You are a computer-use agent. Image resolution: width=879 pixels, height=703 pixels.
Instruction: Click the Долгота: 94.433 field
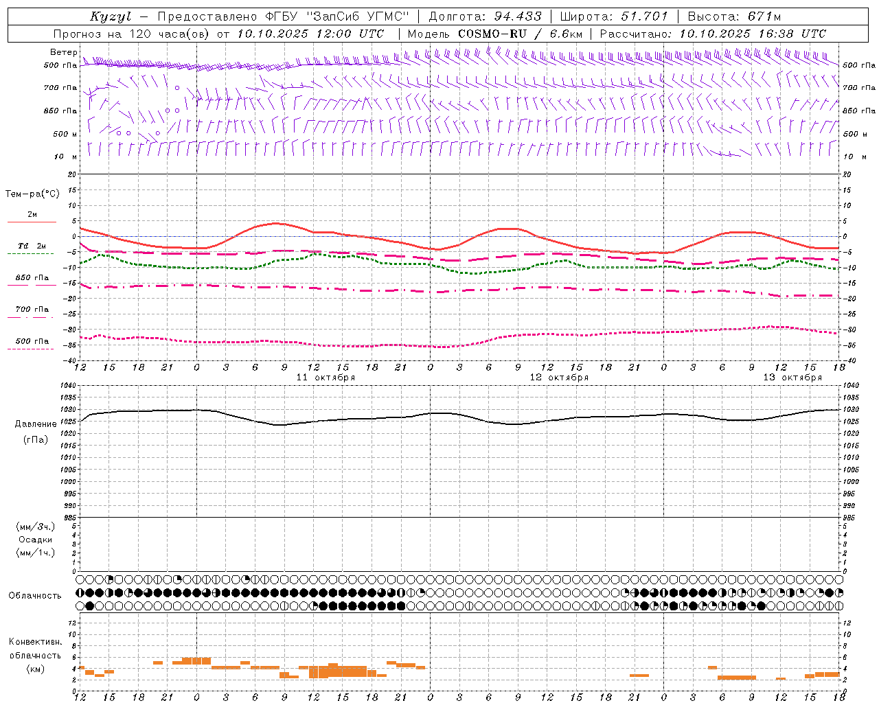pos(485,16)
